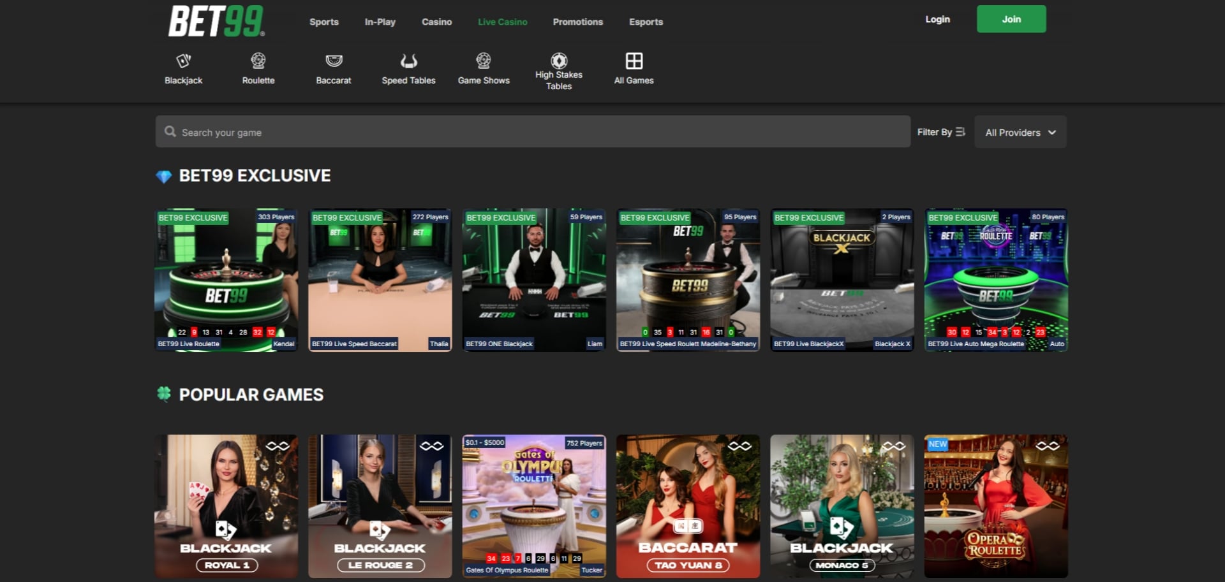The image size is (1225, 582).
Task: Open BET99 ONE Blackjack with Liam
Action: (x=534, y=280)
